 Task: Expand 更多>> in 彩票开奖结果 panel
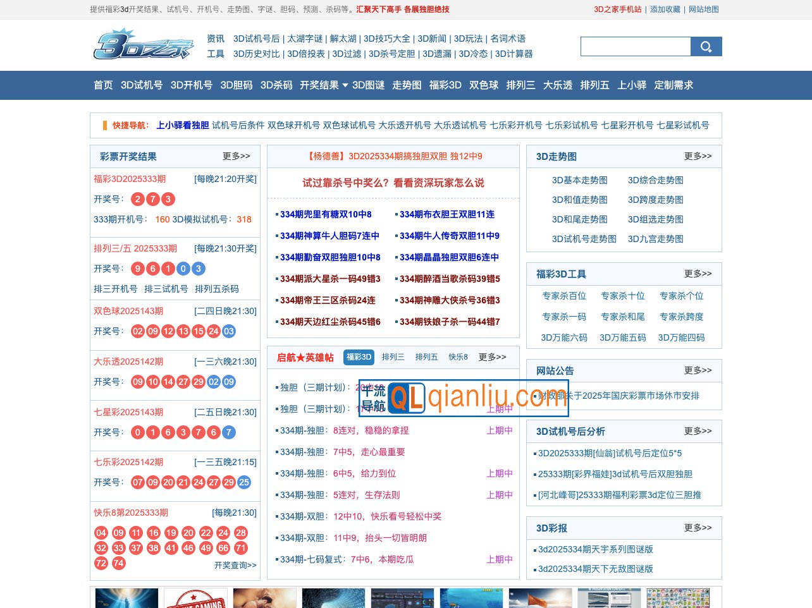[x=236, y=156]
